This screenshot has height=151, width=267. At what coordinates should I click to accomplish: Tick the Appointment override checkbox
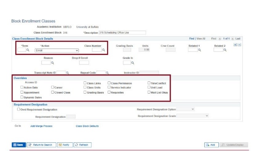pos(22,92)
